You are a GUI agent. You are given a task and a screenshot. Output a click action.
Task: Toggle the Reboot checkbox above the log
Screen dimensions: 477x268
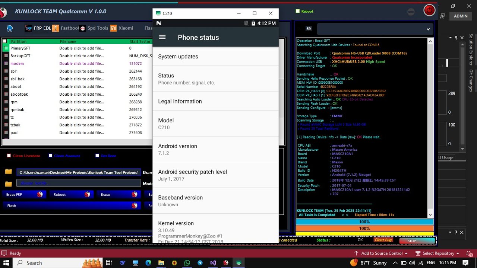tap(298, 11)
